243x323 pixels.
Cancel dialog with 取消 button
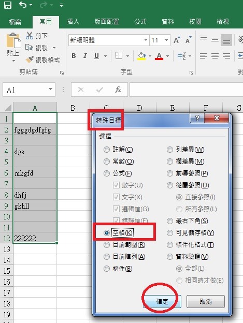pos(206,302)
